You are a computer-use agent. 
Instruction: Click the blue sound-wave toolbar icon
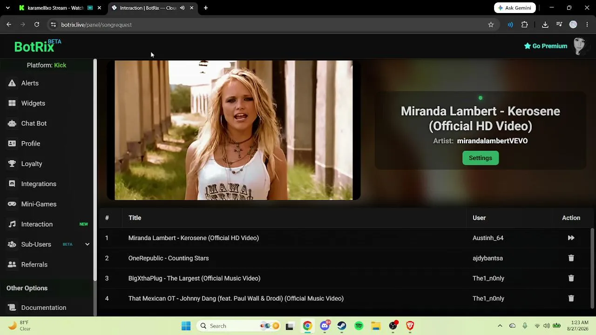pos(510,25)
